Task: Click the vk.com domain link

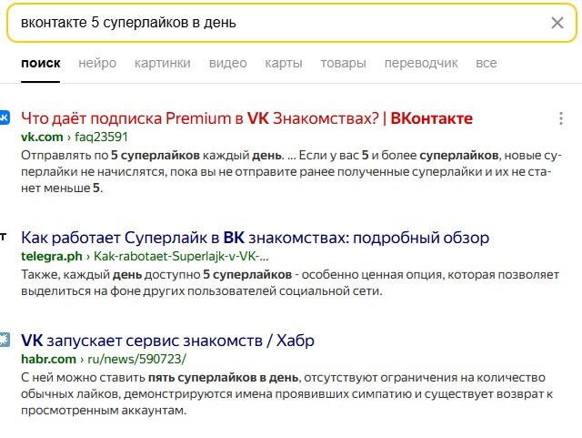Action: point(42,137)
